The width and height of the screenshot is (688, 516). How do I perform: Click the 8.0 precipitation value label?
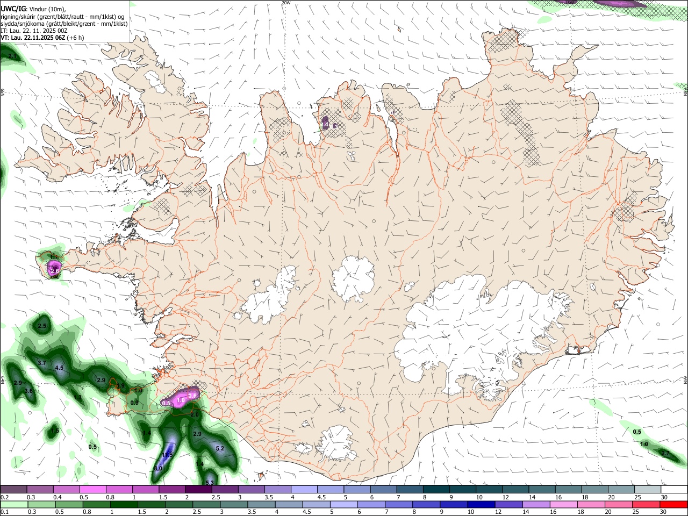click(158, 468)
